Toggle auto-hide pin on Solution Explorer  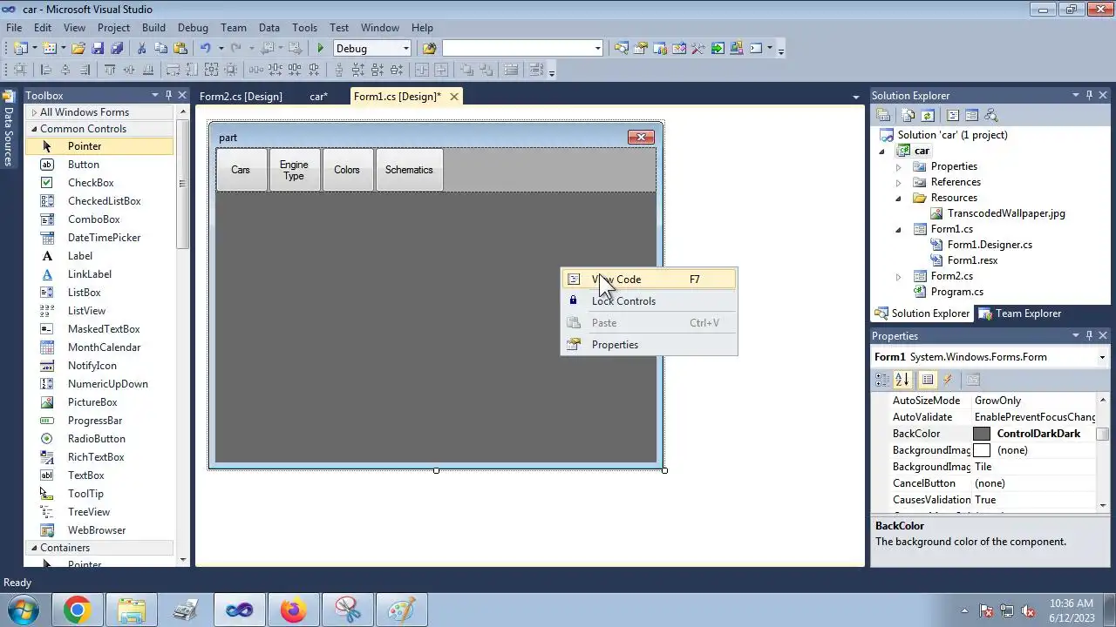pos(1089,95)
